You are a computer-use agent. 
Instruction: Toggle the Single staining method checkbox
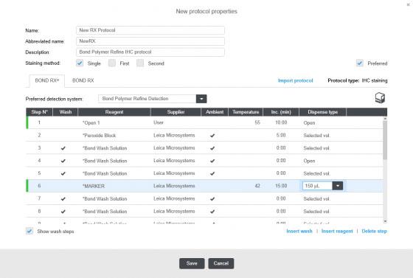pyautogui.click(x=80, y=63)
